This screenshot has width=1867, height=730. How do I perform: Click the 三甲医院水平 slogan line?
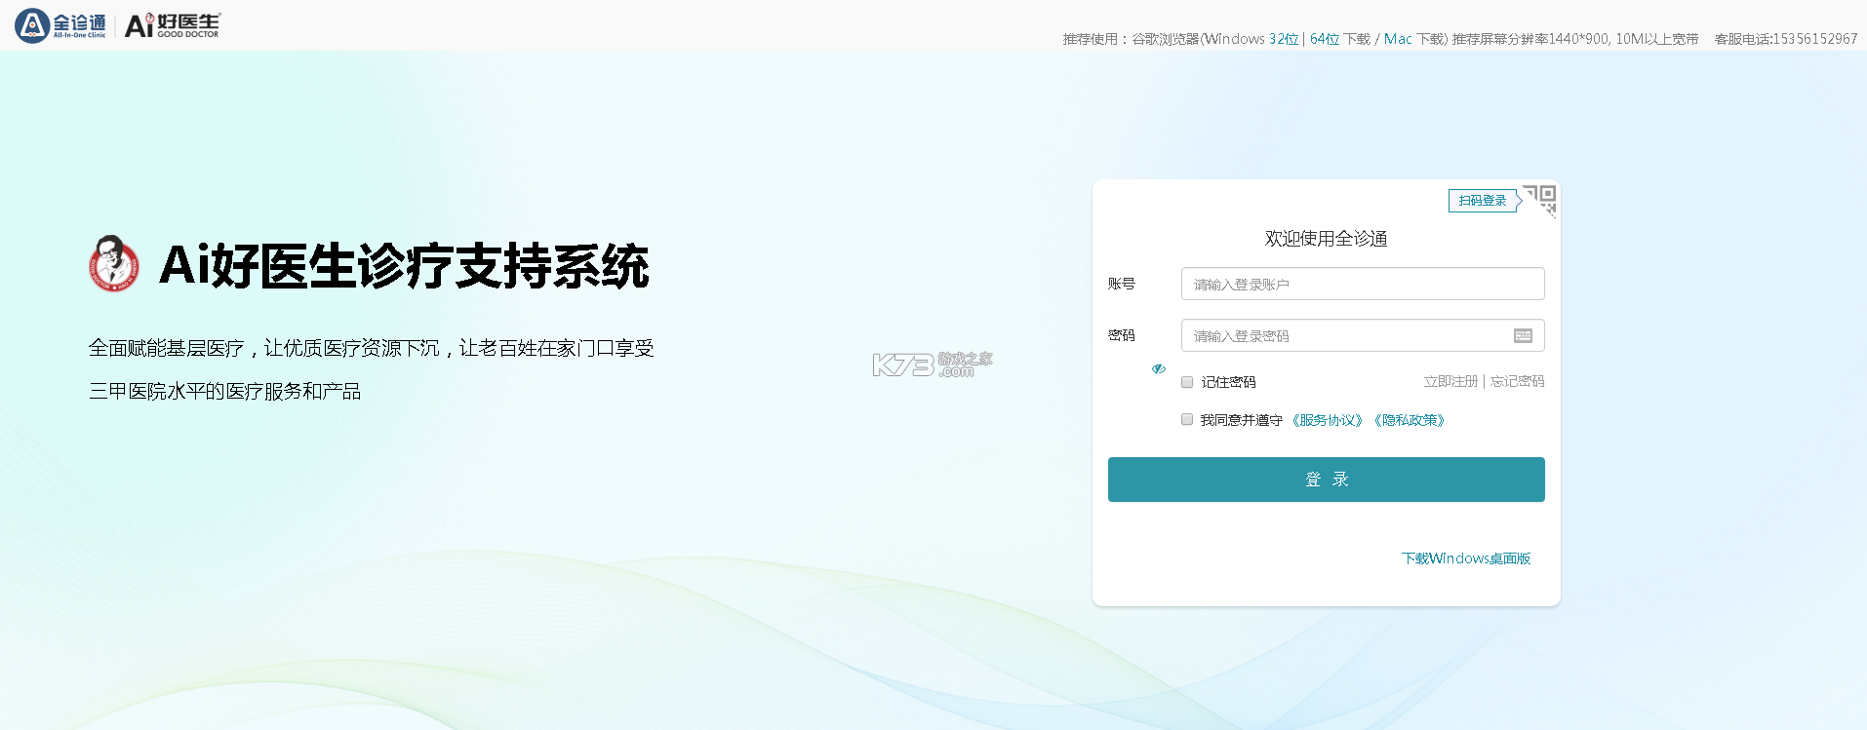[225, 391]
